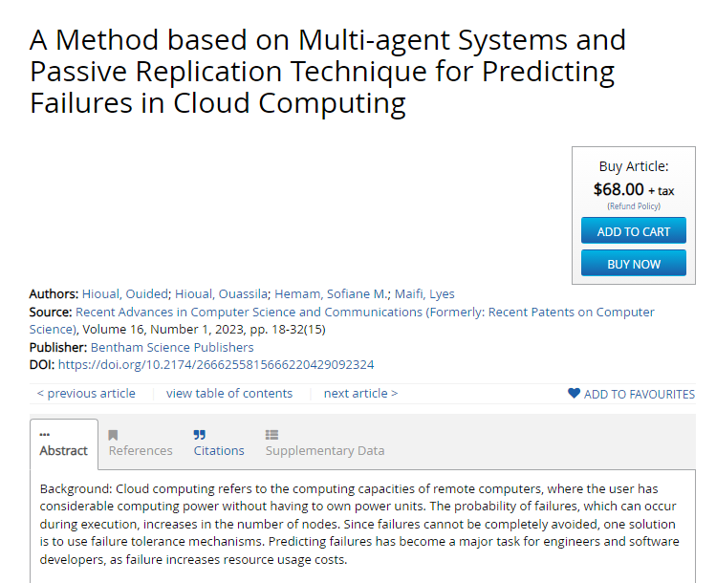Switch to the References tab
The image size is (716, 583).
click(141, 450)
